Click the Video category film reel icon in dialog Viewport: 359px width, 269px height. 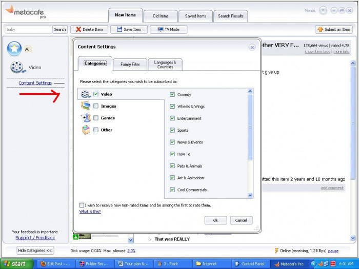[85, 94]
